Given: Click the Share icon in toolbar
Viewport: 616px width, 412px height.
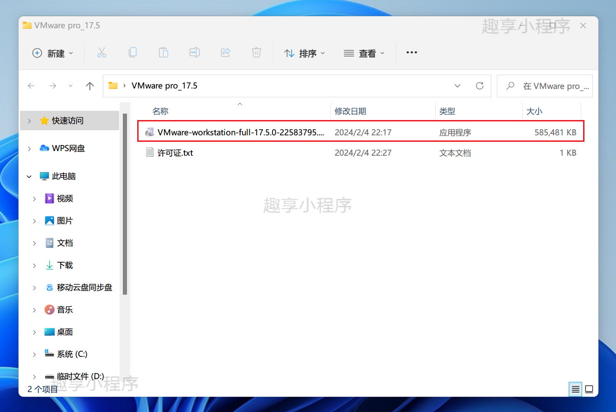Looking at the screenshot, I should 226,53.
